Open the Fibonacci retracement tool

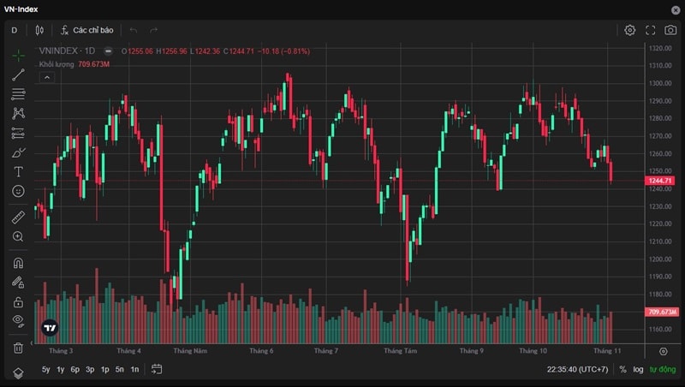[18, 94]
